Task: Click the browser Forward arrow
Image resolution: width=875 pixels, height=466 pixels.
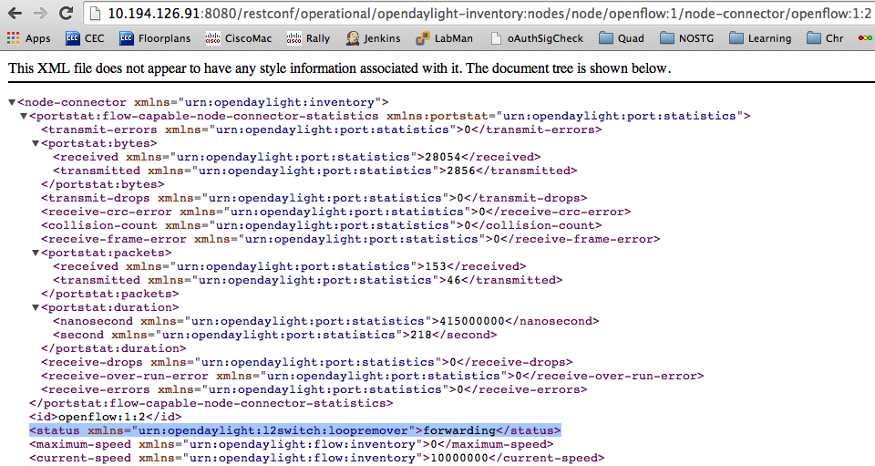Action: point(40,13)
